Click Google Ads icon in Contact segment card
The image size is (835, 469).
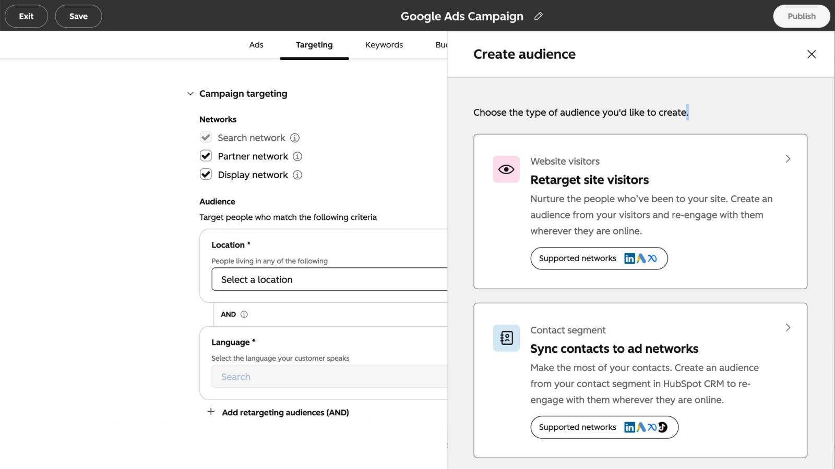click(x=641, y=427)
